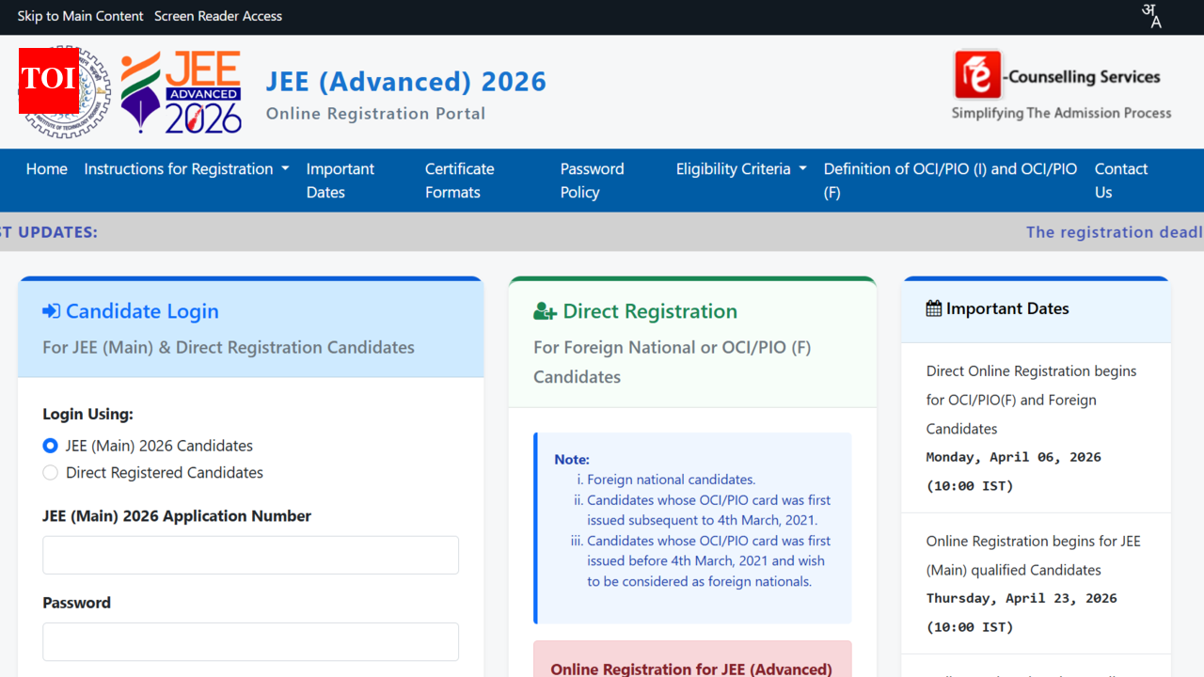This screenshot has width=1204, height=677.
Task: Click the Candidate Login sign-in icon
Action: pos(51,311)
